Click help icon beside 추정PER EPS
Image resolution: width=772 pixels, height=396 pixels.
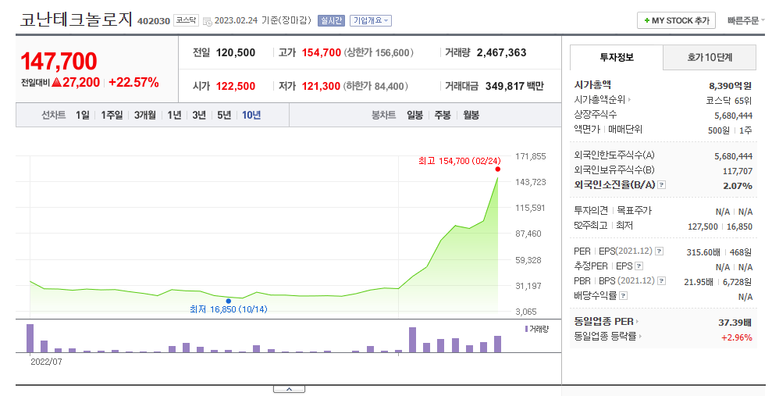click(639, 266)
